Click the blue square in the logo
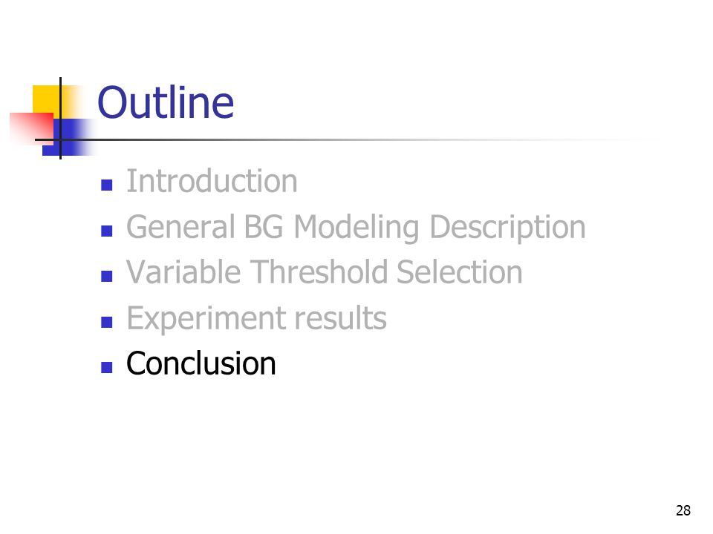This screenshot has height=534, width=713. click(x=68, y=137)
